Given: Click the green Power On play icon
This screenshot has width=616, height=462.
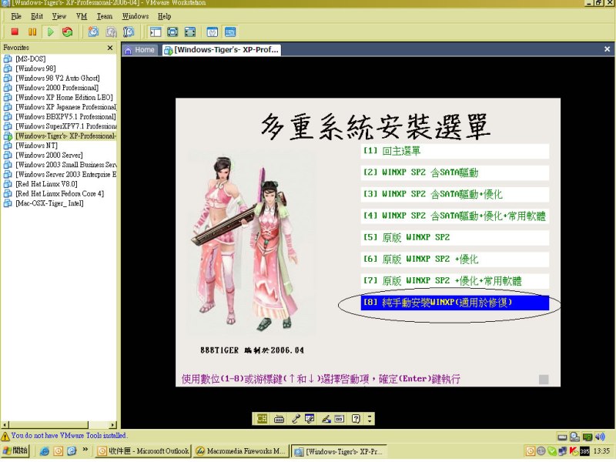Looking at the screenshot, I should [x=50, y=32].
